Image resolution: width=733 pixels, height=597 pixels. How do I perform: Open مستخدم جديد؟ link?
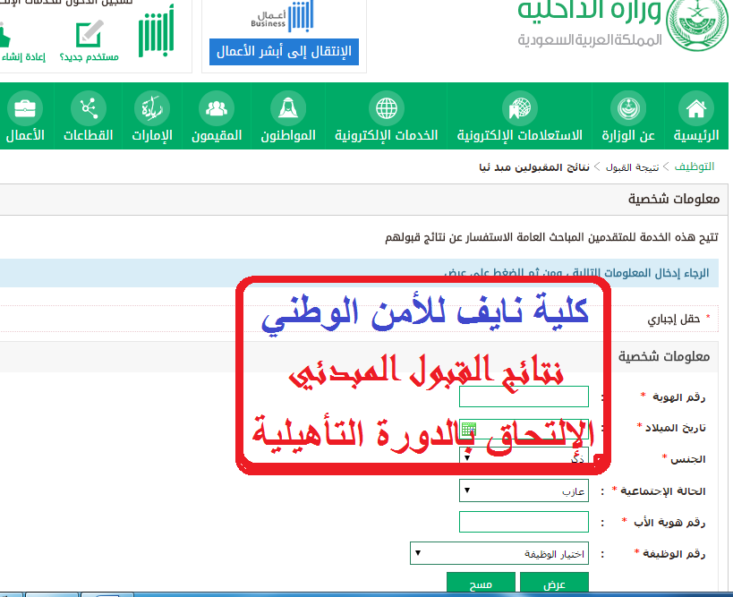[89, 57]
